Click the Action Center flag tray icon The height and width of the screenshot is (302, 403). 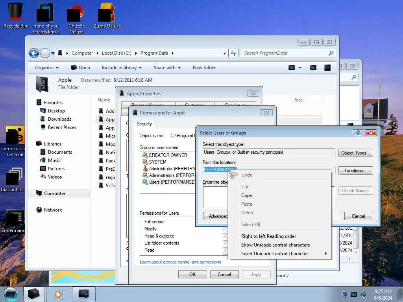click(345, 294)
